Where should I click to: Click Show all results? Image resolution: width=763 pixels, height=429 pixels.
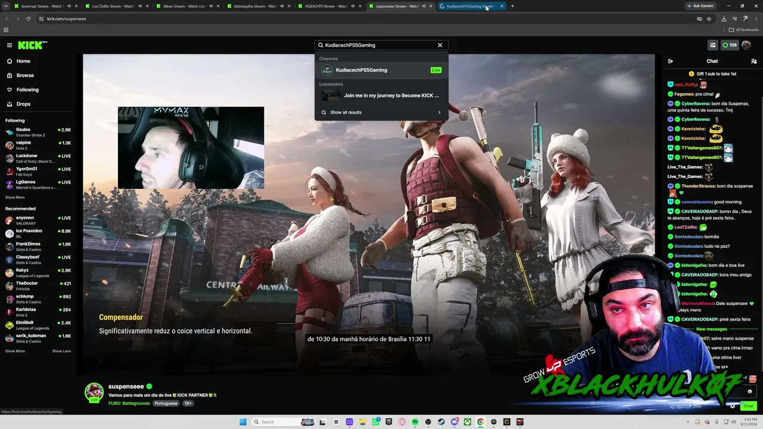click(x=381, y=113)
